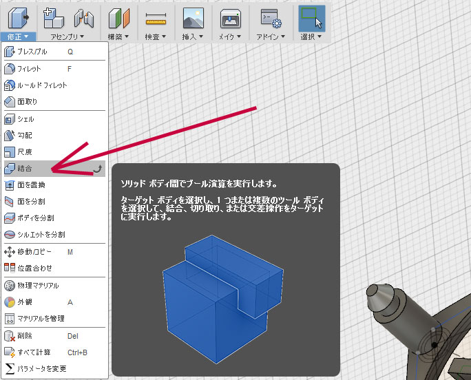The height and width of the screenshot is (380, 471).
Task: Choose Physical Material (物理マテリアル) from the menu
Action: click(x=38, y=285)
